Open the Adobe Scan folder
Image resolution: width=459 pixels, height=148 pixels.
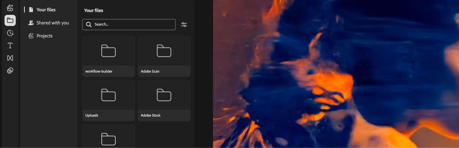tap(164, 56)
